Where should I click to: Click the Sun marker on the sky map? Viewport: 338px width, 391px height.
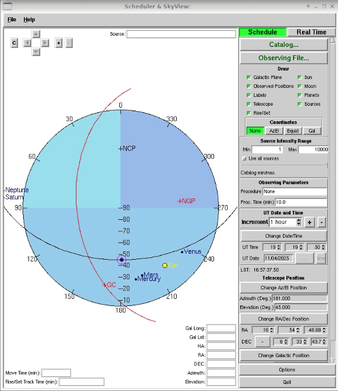pyautogui.click(x=164, y=266)
